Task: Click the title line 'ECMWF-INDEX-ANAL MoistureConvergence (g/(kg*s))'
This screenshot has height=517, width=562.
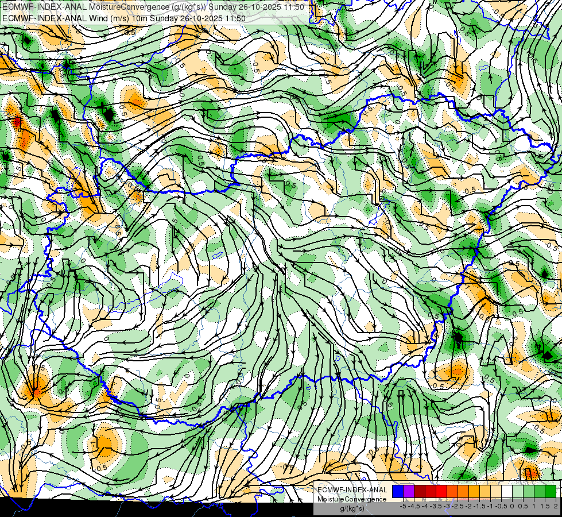Action: pyautogui.click(x=104, y=7)
